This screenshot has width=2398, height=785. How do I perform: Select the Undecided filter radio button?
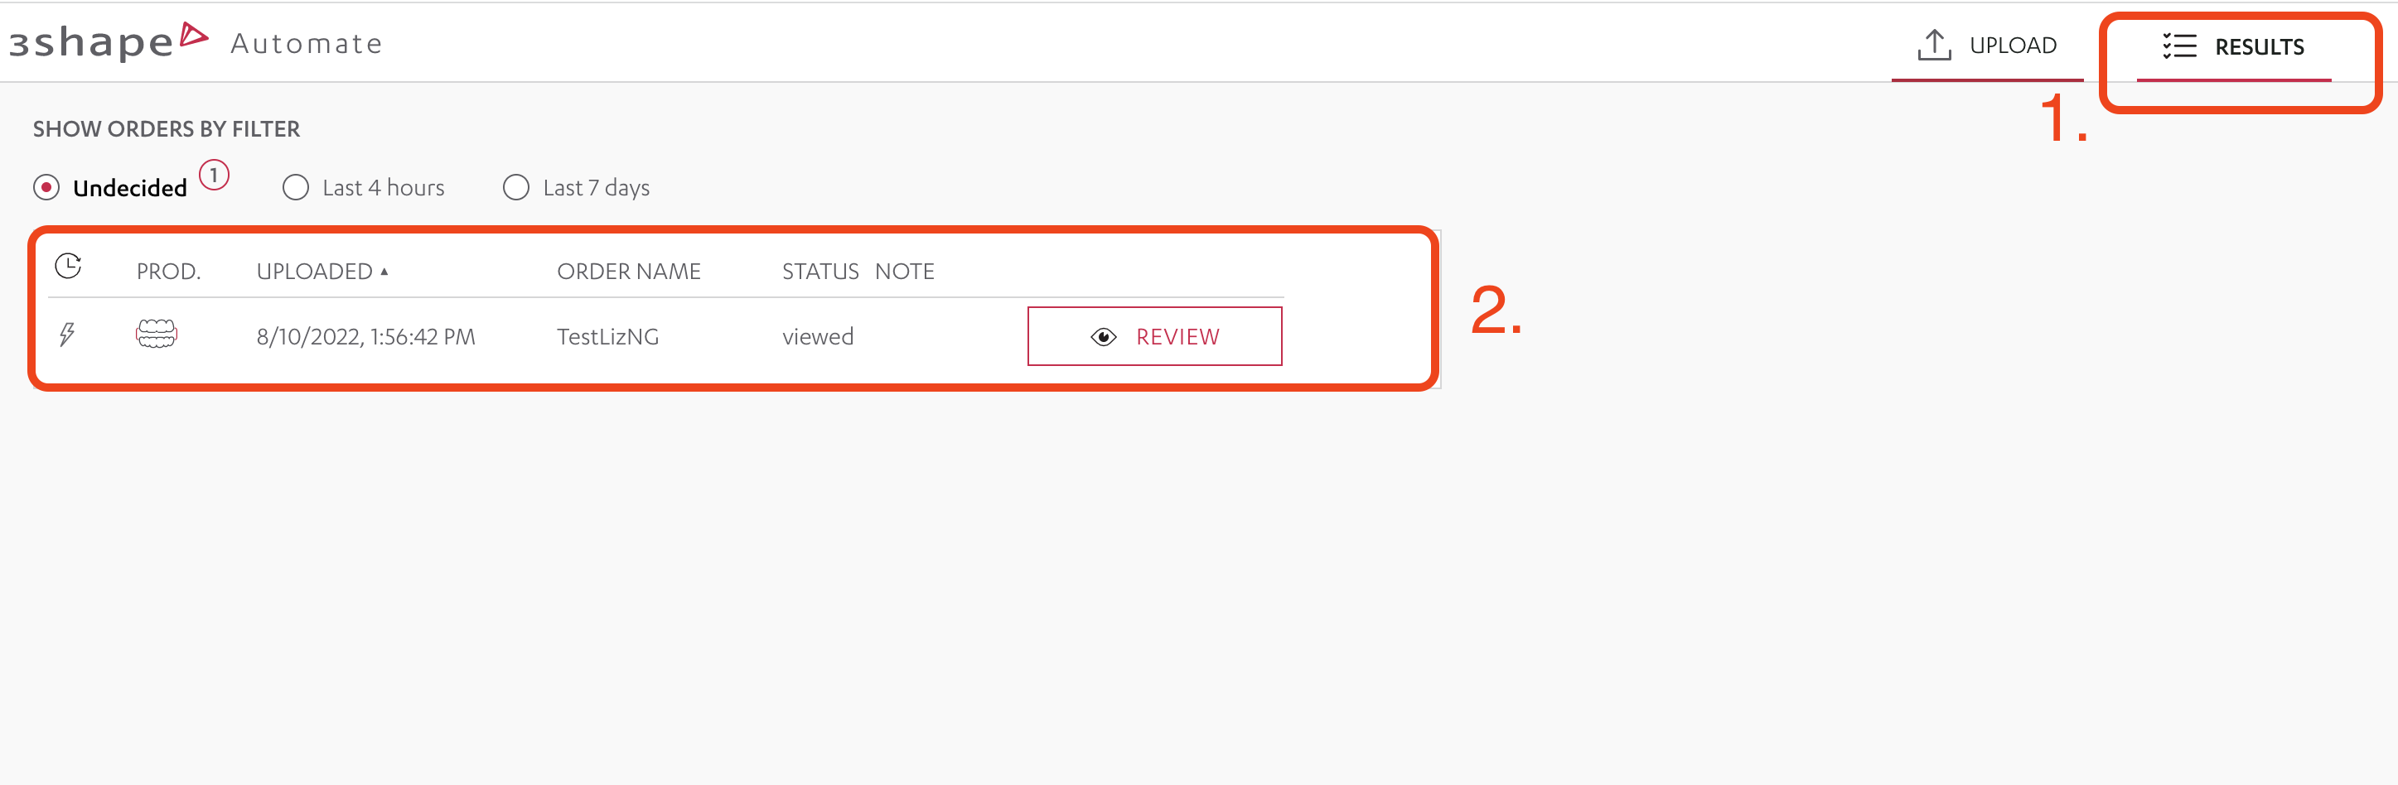[46, 188]
